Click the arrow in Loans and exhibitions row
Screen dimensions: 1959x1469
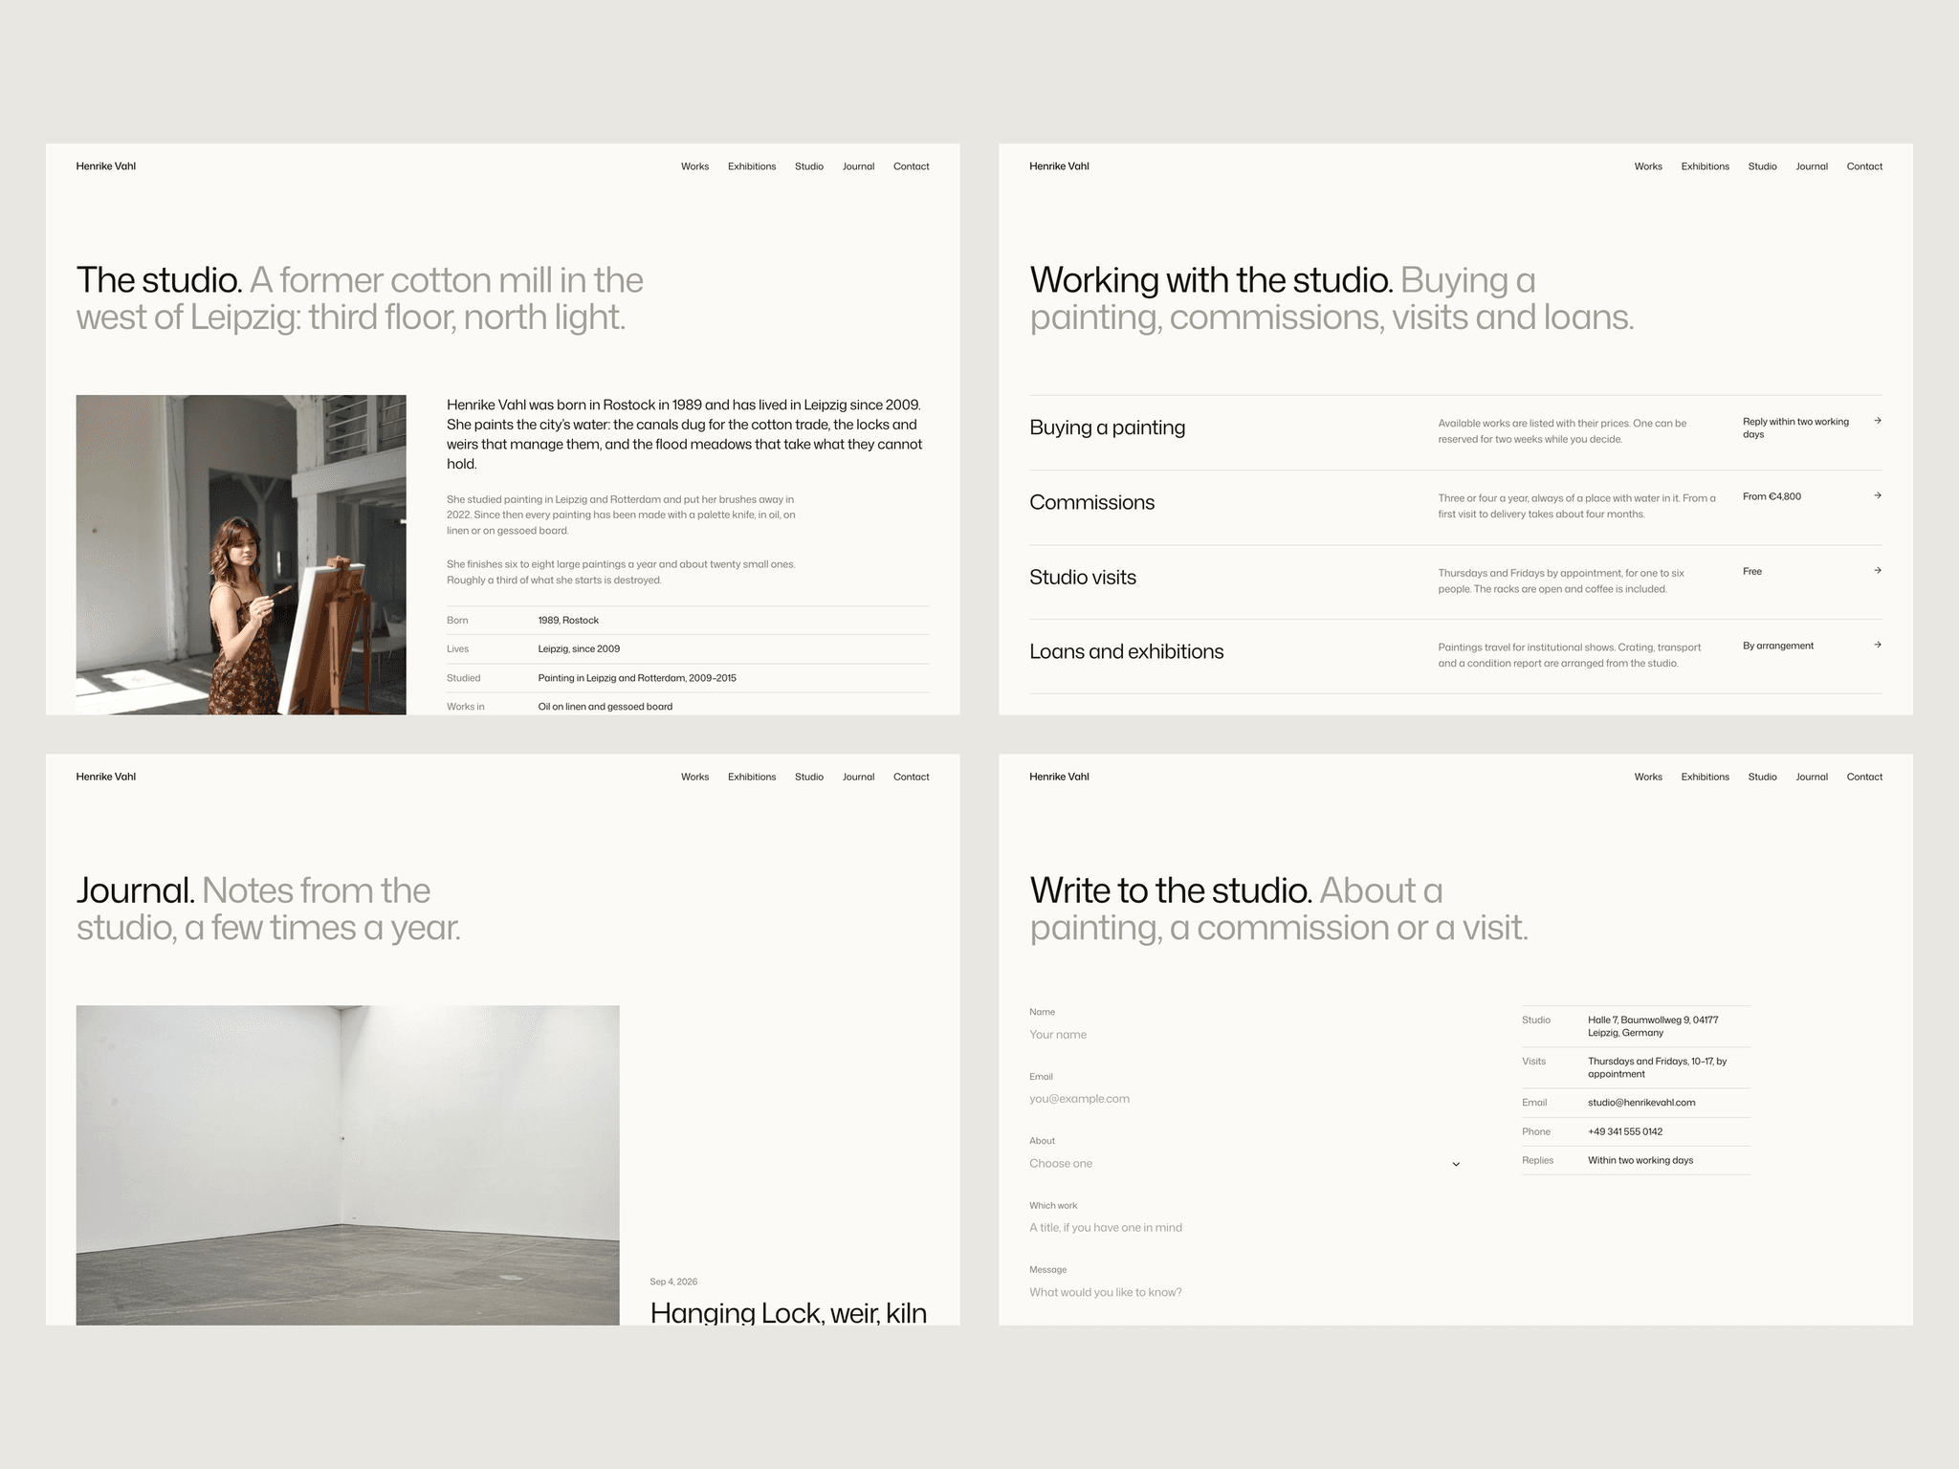point(1878,645)
